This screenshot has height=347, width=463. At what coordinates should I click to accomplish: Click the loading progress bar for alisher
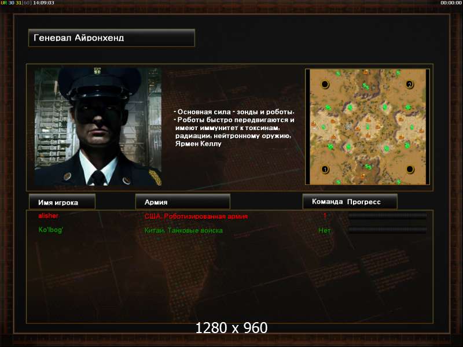coord(387,216)
